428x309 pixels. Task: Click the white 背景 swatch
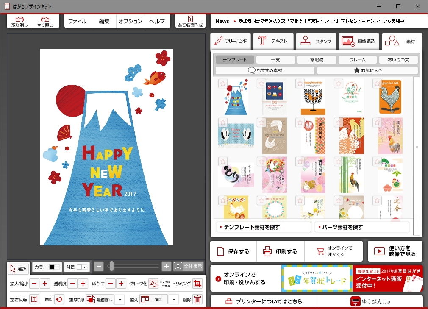point(79,267)
